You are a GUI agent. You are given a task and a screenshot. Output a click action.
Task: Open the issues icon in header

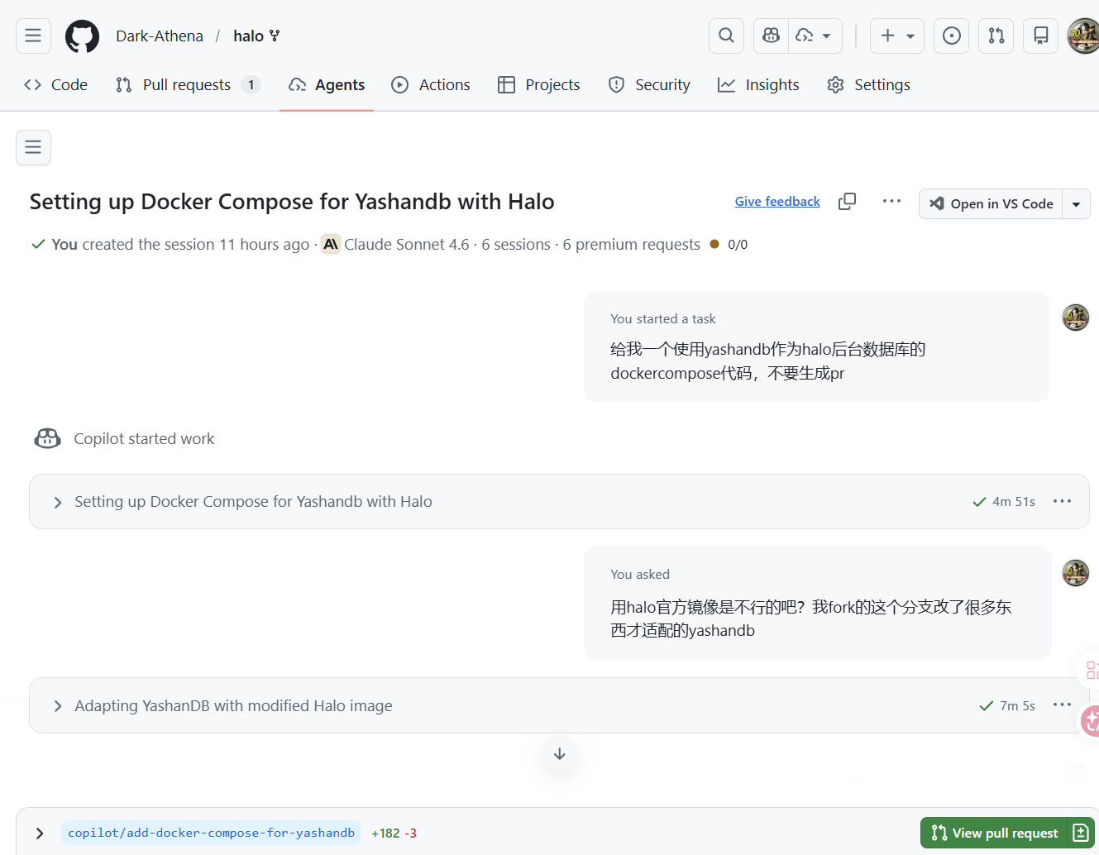click(951, 36)
